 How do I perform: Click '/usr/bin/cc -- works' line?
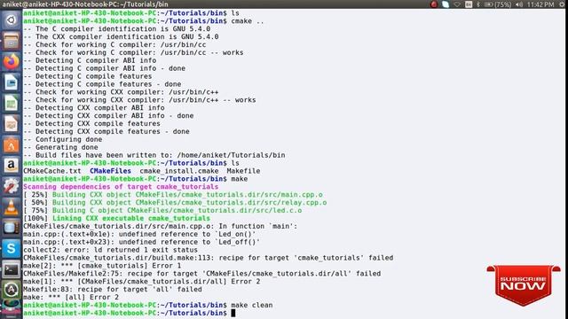(x=133, y=53)
